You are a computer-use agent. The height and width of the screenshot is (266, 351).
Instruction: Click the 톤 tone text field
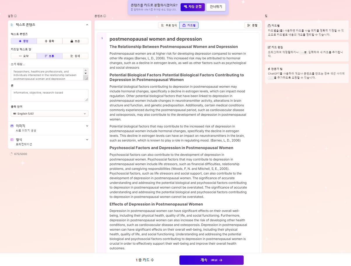click(50, 95)
